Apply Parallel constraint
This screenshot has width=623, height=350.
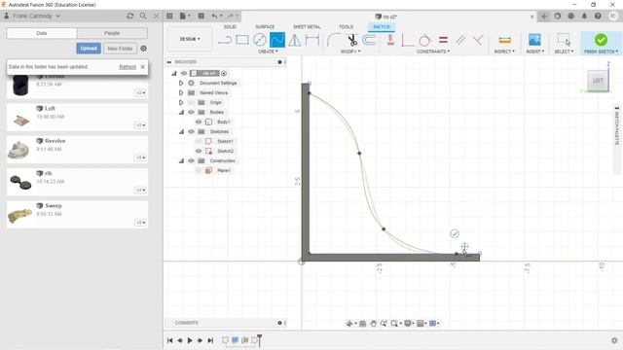tap(460, 40)
